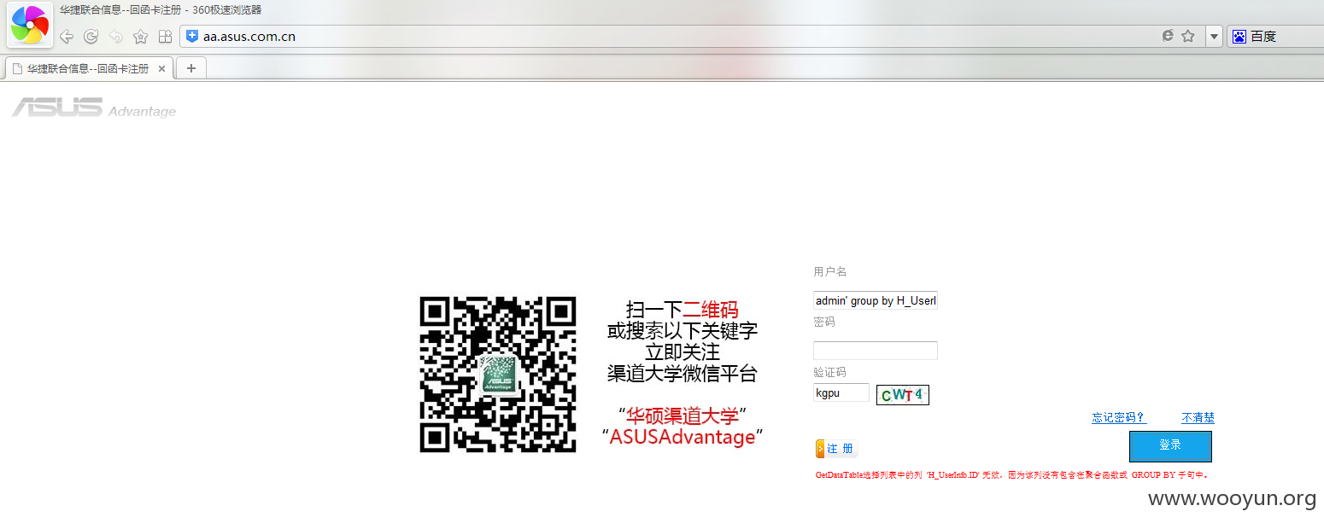
Task: Bookmark page with toolbar star icon
Action: (141, 37)
